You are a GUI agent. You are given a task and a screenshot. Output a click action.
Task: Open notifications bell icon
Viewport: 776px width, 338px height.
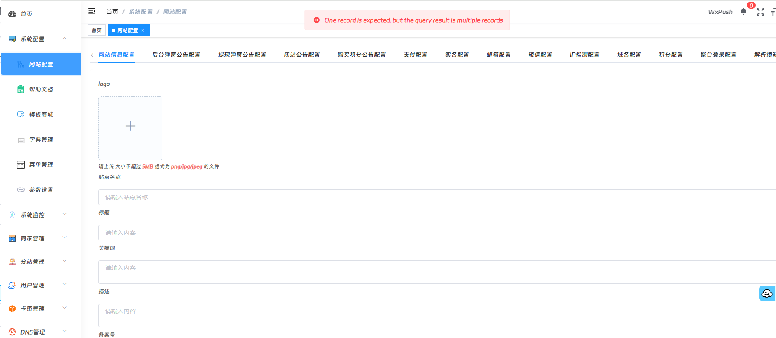tap(744, 12)
